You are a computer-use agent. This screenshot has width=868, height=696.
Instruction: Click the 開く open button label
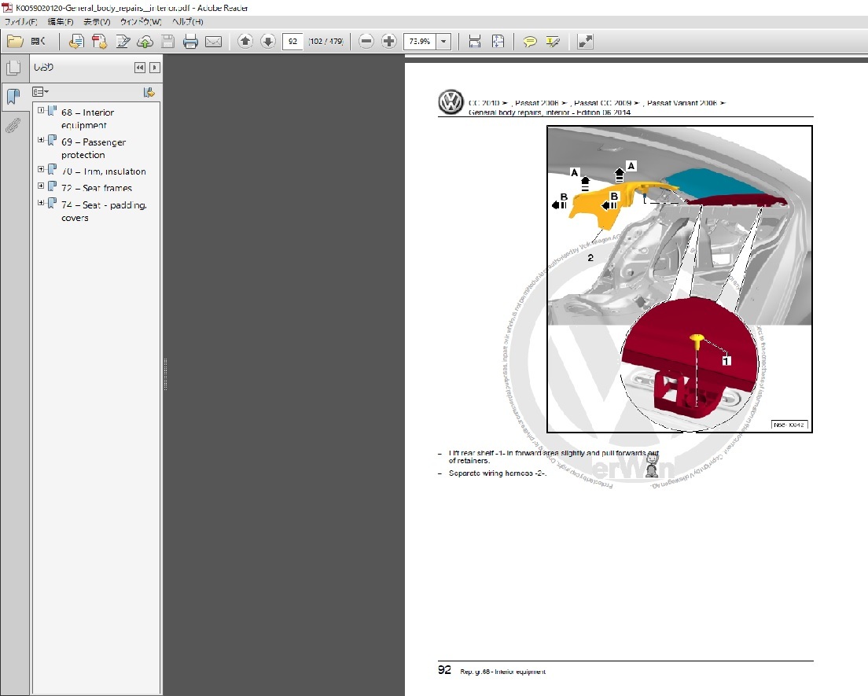(x=39, y=41)
